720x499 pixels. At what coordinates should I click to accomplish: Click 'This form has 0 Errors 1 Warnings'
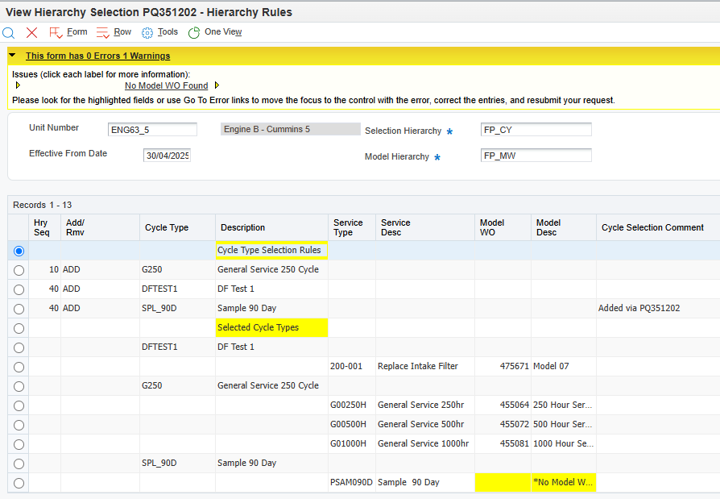click(97, 56)
